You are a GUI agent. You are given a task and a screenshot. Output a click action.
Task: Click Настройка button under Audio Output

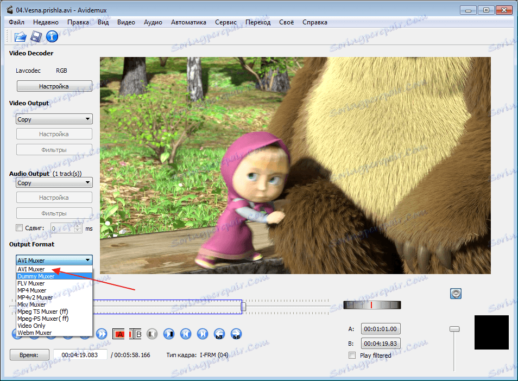click(x=54, y=198)
